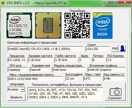Click the Ядер field showing 4

click(84, 60)
